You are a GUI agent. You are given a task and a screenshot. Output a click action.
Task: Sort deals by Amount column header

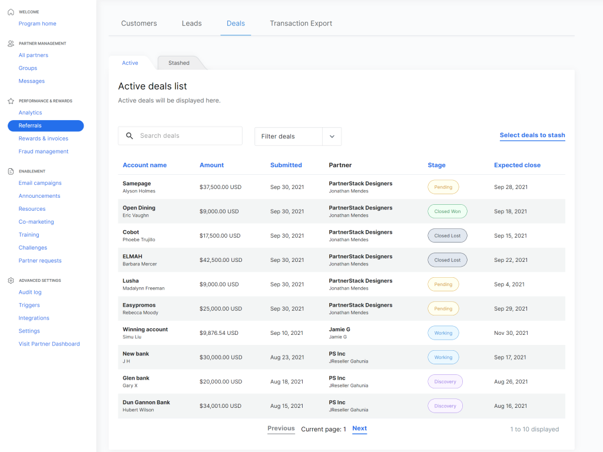(x=211, y=165)
